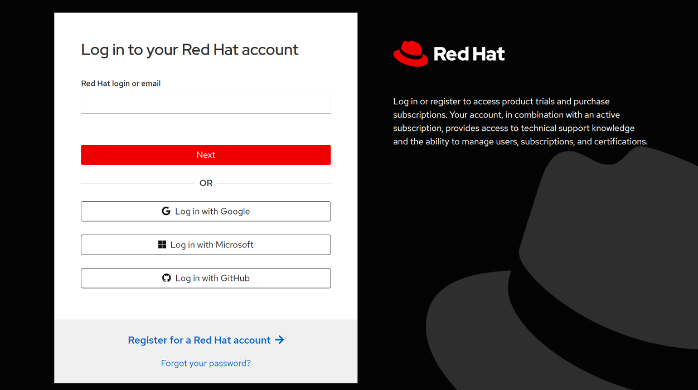Viewport: 698px width, 390px height.
Task: Select the Red Hat login or email label
Action: click(120, 83)
